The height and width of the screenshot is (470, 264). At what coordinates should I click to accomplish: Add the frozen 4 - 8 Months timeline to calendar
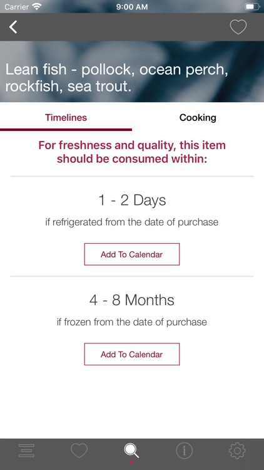click(132, 354)
